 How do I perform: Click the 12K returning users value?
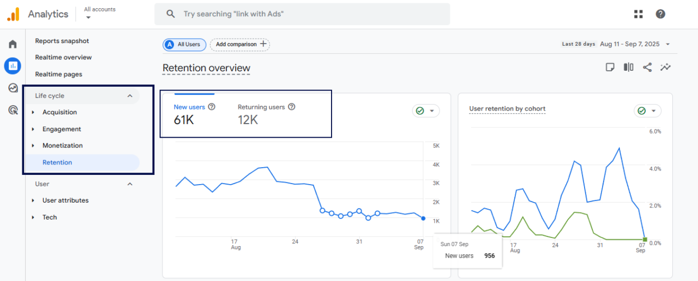pyautogui.click(x=248, y=120)
